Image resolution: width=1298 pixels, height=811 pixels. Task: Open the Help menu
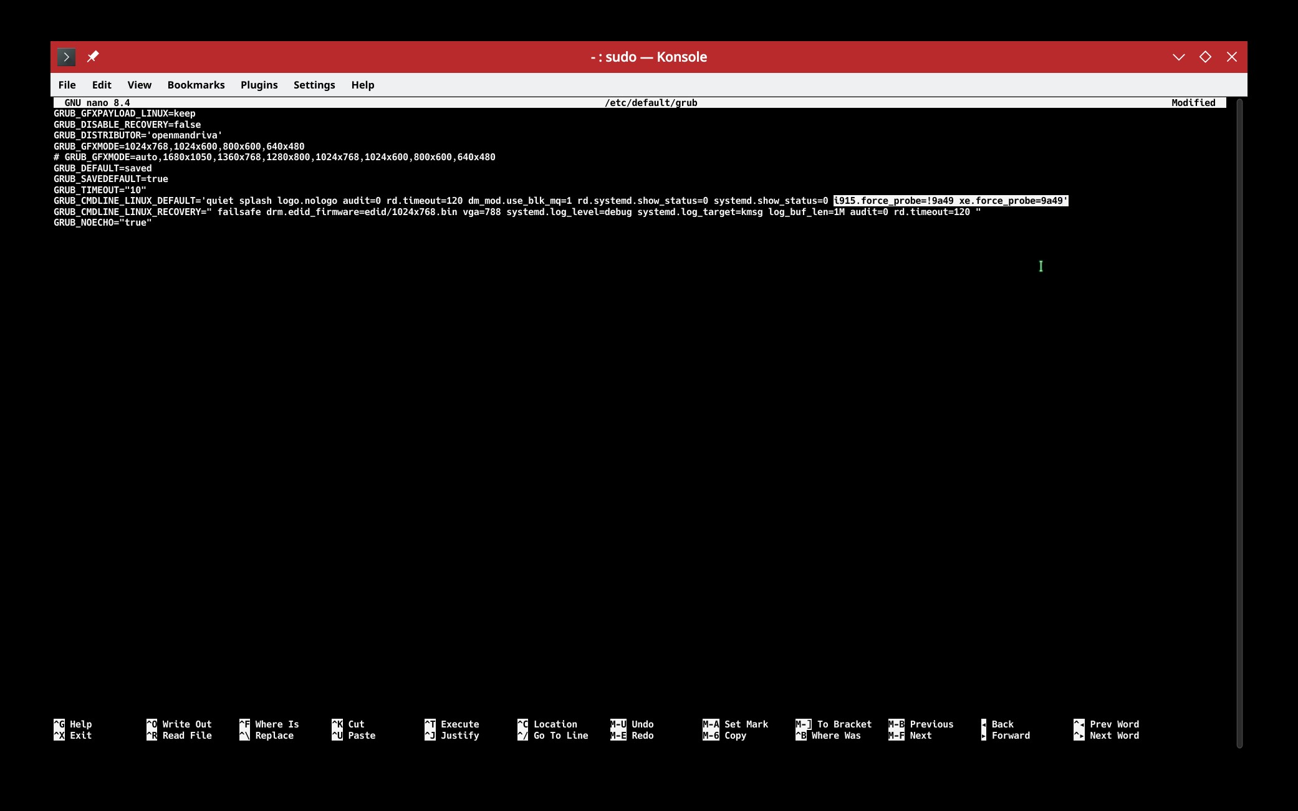[x=362, y=85]
